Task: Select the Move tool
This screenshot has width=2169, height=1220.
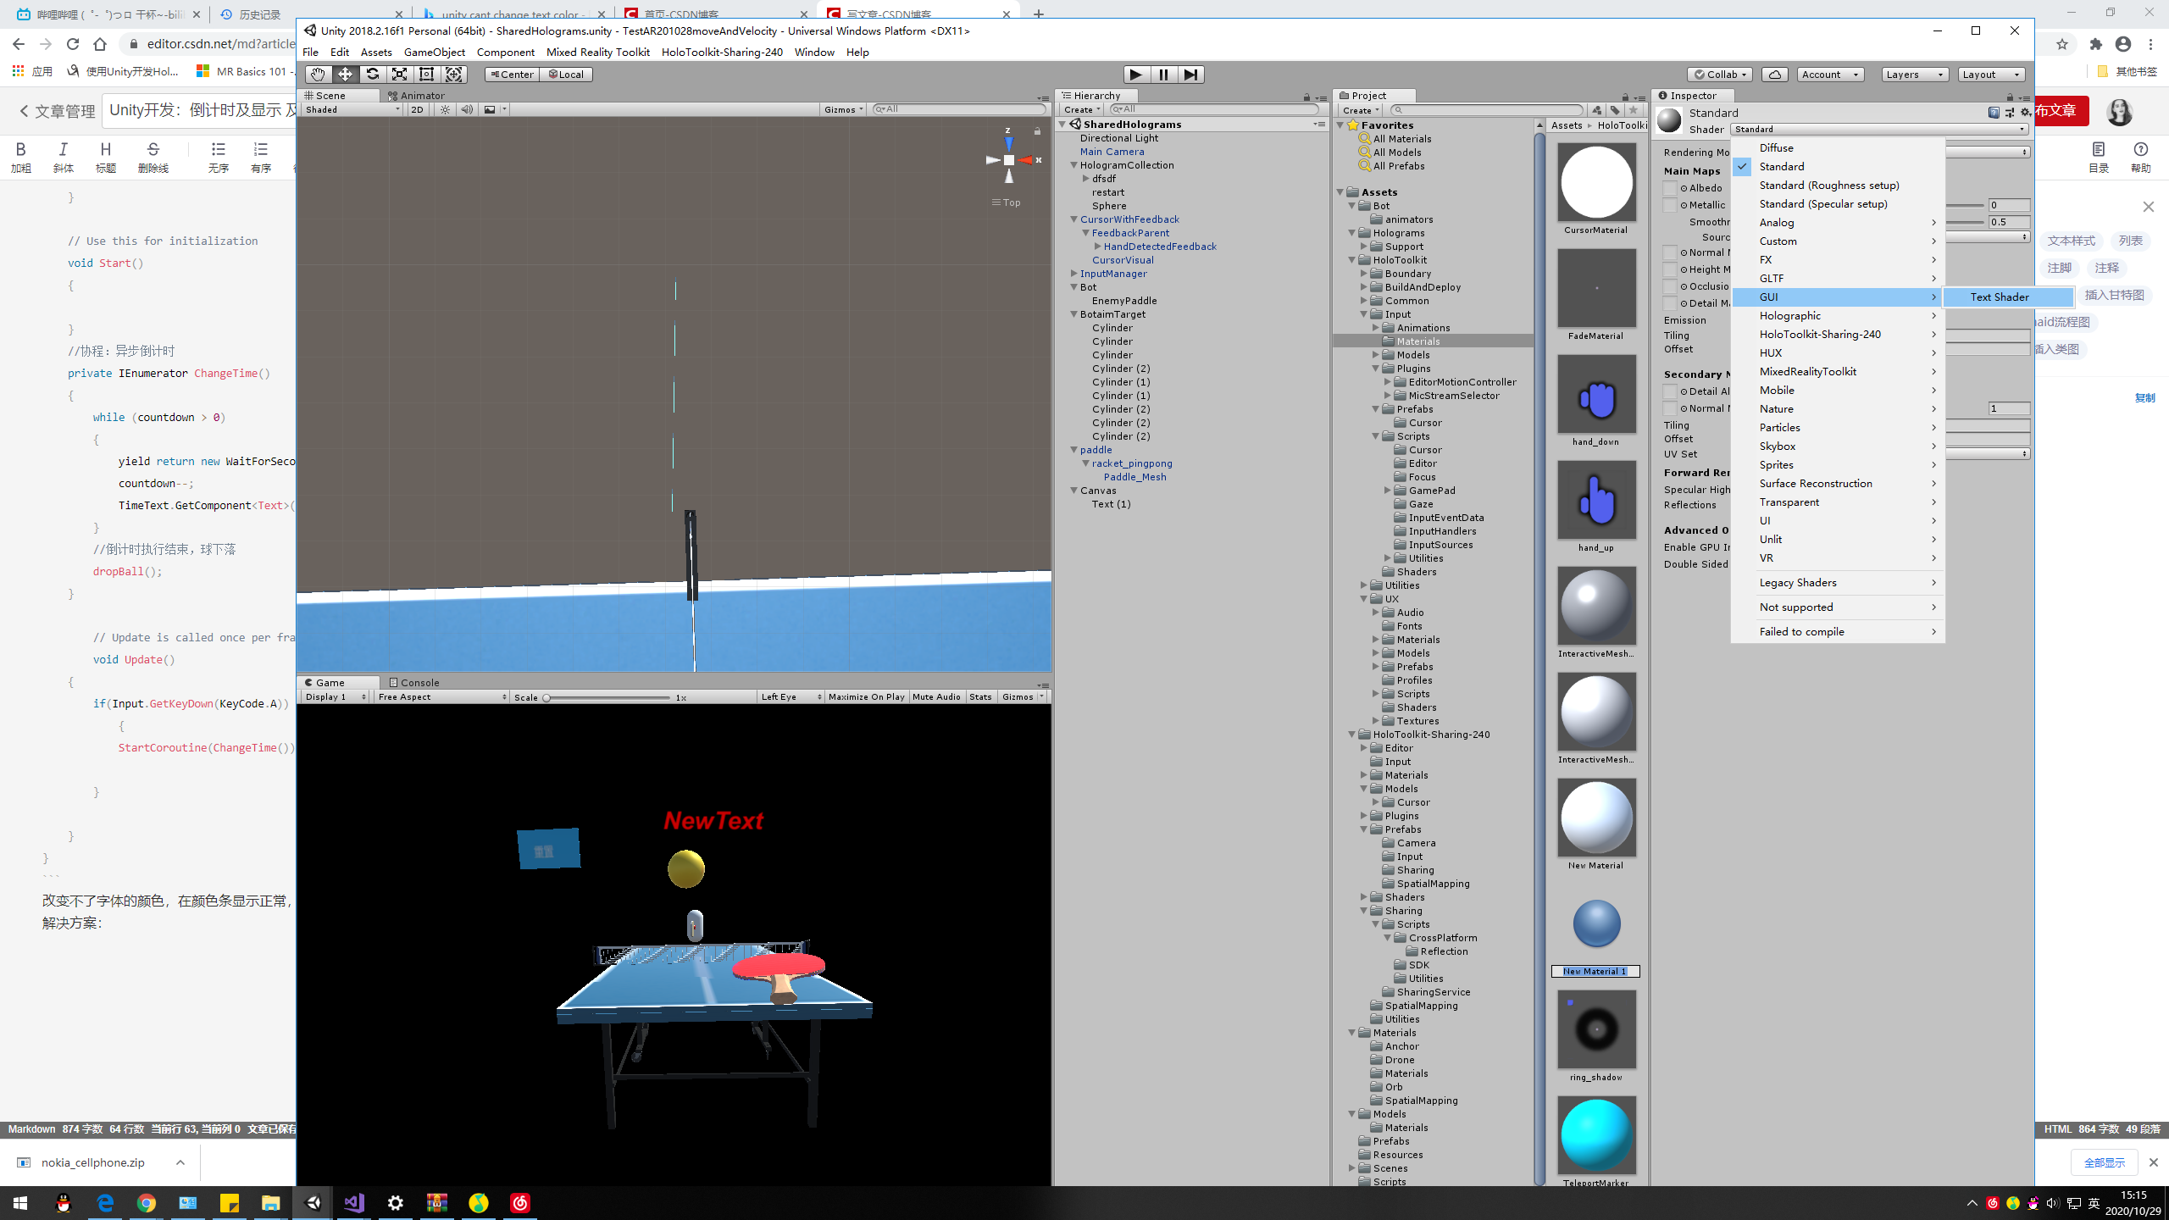Action: point(345,75)
